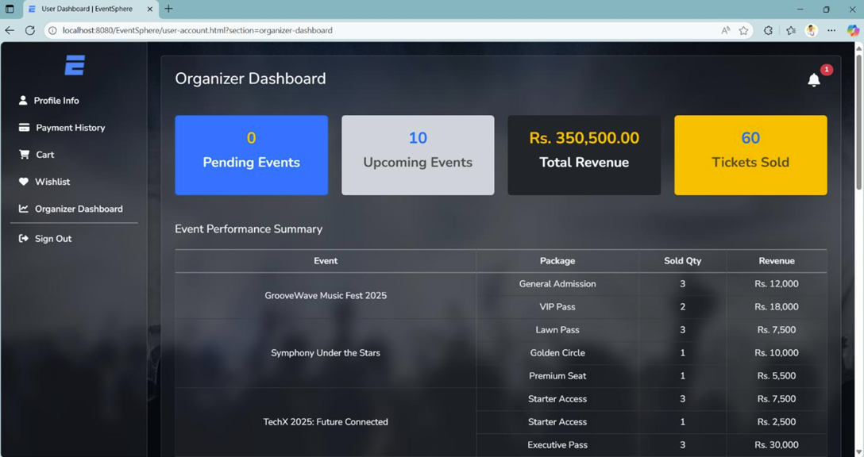Click the Upcoming Events card
The width and height of the screenshot is (864, 457).
click(418, 156)
